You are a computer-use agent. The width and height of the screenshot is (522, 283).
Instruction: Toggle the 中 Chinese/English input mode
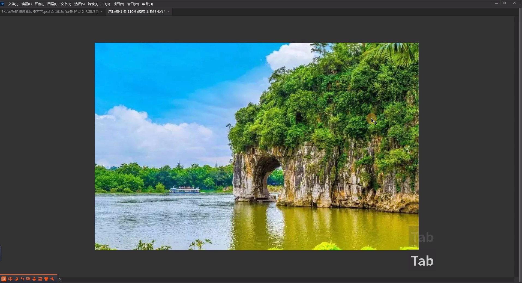[10, 279]
